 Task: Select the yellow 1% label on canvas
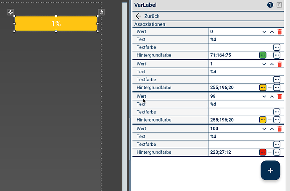coord(56,24)
